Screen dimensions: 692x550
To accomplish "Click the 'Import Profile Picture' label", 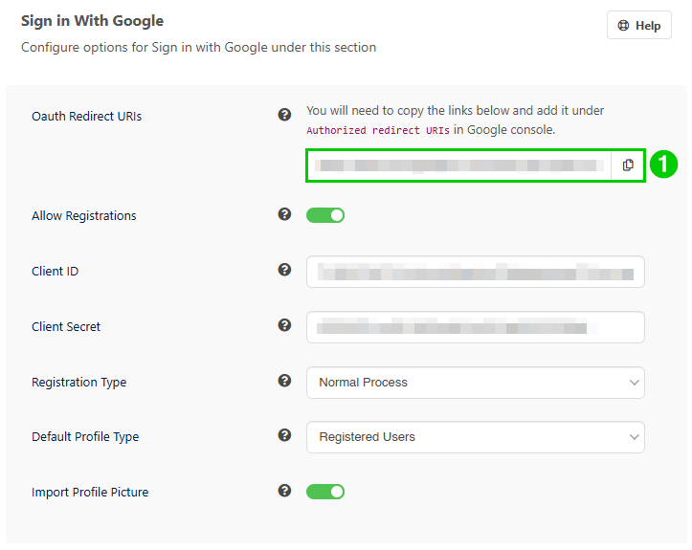I will 90,493.
